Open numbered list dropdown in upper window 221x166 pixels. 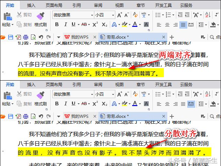click(x=173, y=15)
